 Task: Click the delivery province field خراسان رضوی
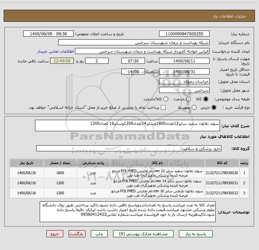pyautogui.click(x=184, y=82)
